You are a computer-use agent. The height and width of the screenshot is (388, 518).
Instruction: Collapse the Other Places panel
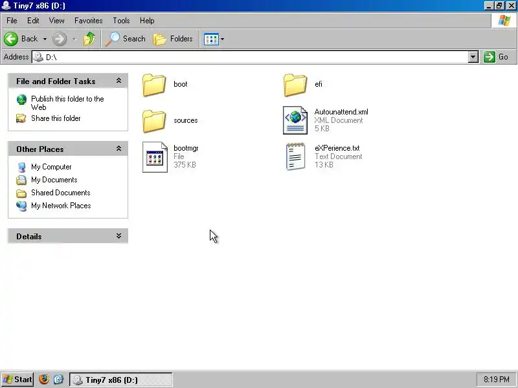coord(118,149)
